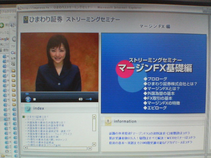Click the Internet Explorer page icon in title bar
Image resolution: width=211 pixels, height=158 pixels.
coord(19,8)
